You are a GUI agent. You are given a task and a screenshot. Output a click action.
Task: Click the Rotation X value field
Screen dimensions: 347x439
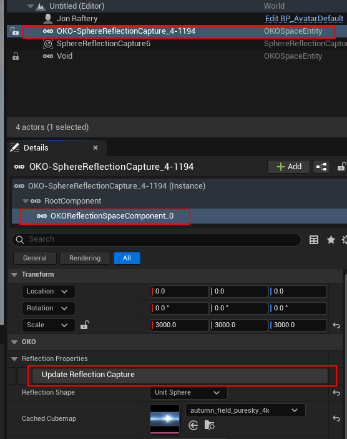point(179,308)
